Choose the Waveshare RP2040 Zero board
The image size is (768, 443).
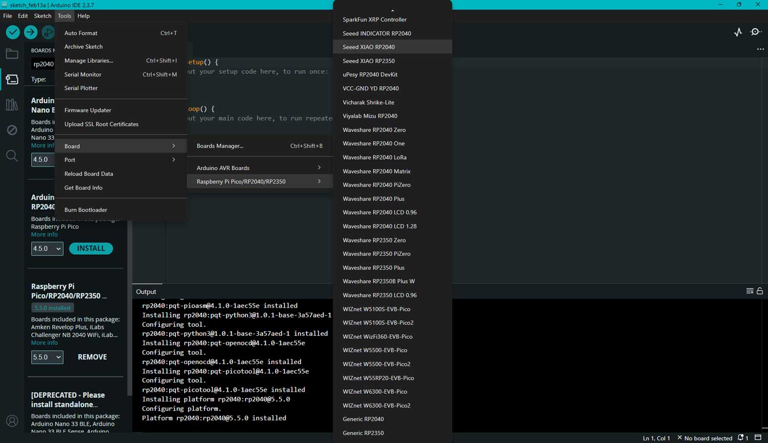click(x=393, y=130)
